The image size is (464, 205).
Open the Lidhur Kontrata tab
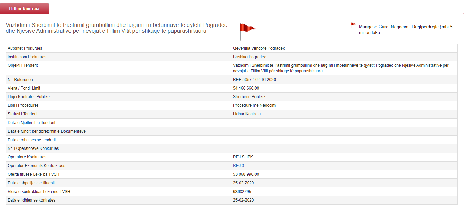tap(25, 9)
